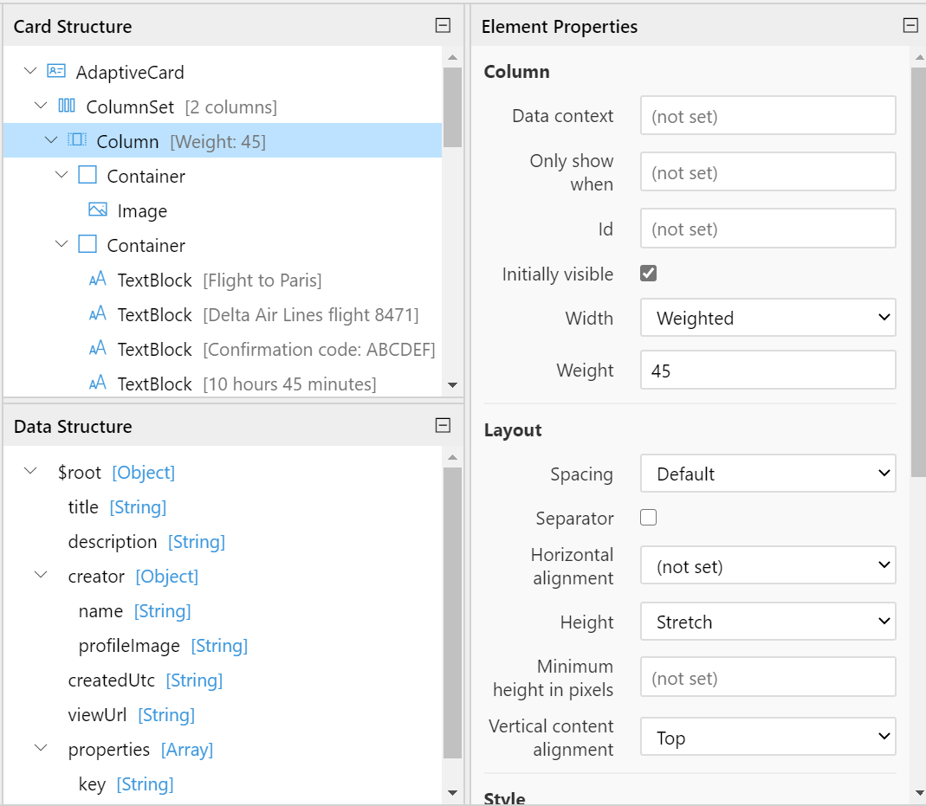Viewport: 926px width, 806px height.
Task: Open the Vertical content alignment dropdown
Action: (767, 737)
